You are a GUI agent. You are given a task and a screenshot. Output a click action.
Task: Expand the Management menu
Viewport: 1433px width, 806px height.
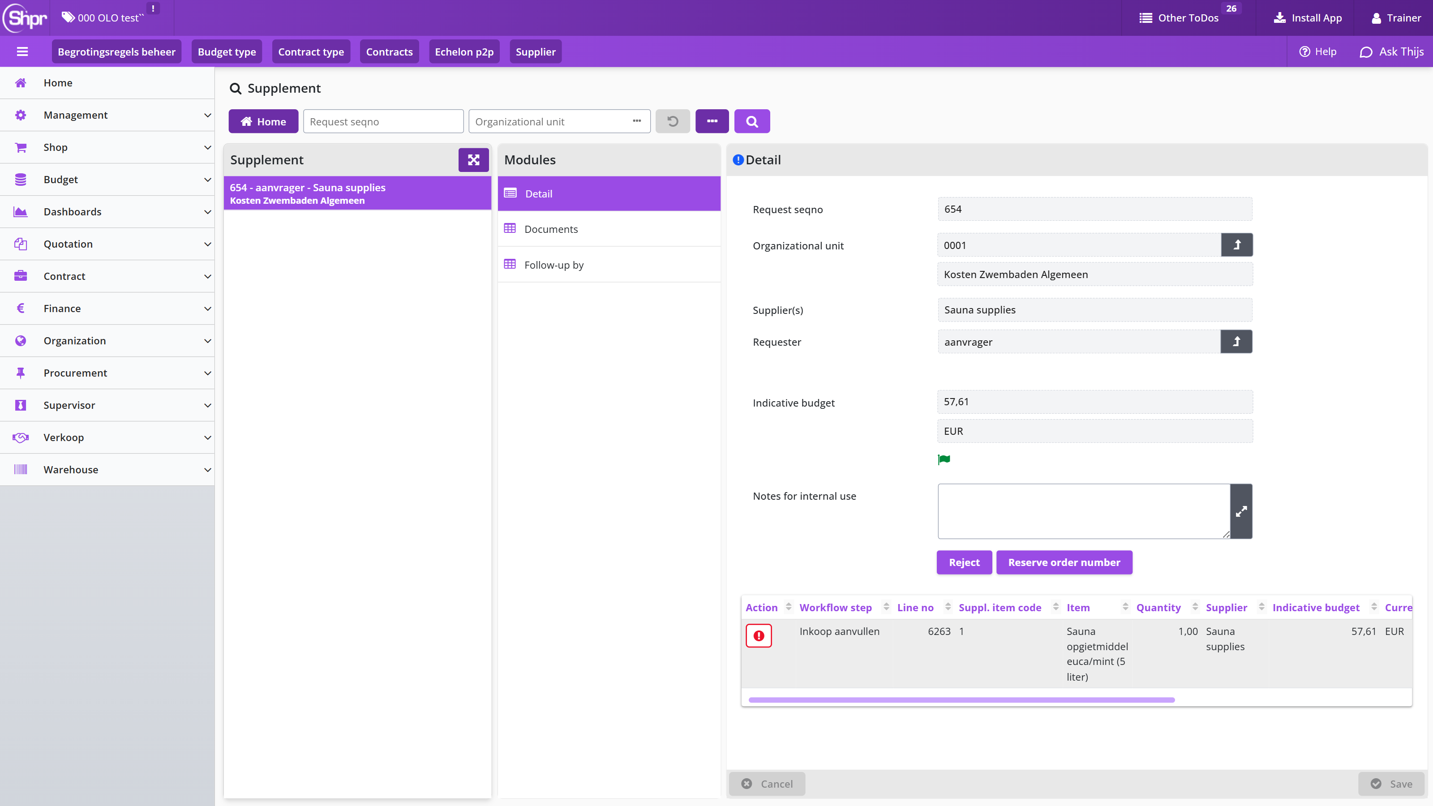(x=107, y=115)
